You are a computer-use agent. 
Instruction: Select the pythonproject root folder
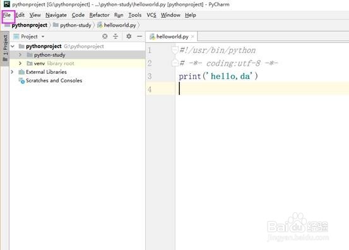coord(44,46)
